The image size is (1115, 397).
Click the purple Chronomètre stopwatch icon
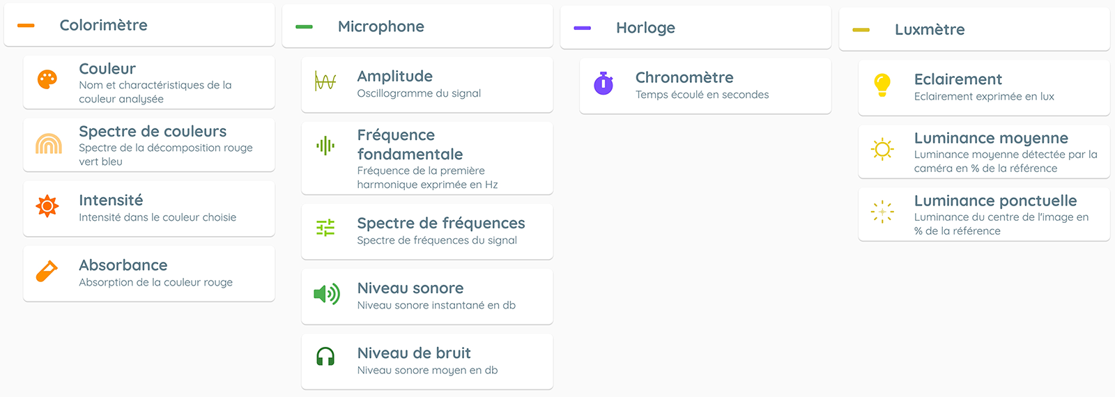[x=603, y=83]
